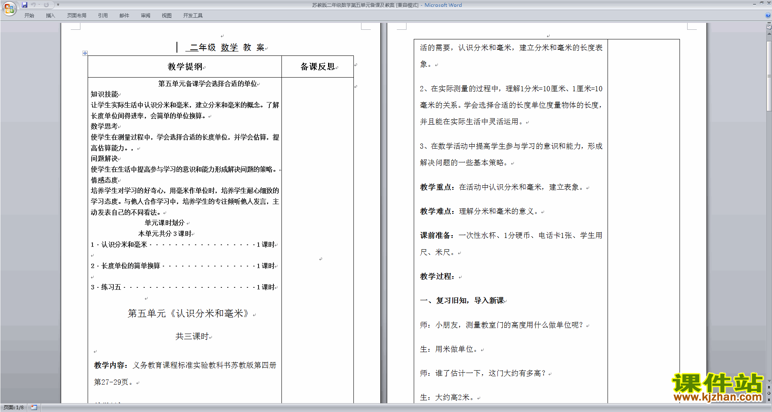Open the Customize Quick Access Toolbar dropdown
Image resolution: width=772 pixels, height=412 pixels.
point(58,5)
